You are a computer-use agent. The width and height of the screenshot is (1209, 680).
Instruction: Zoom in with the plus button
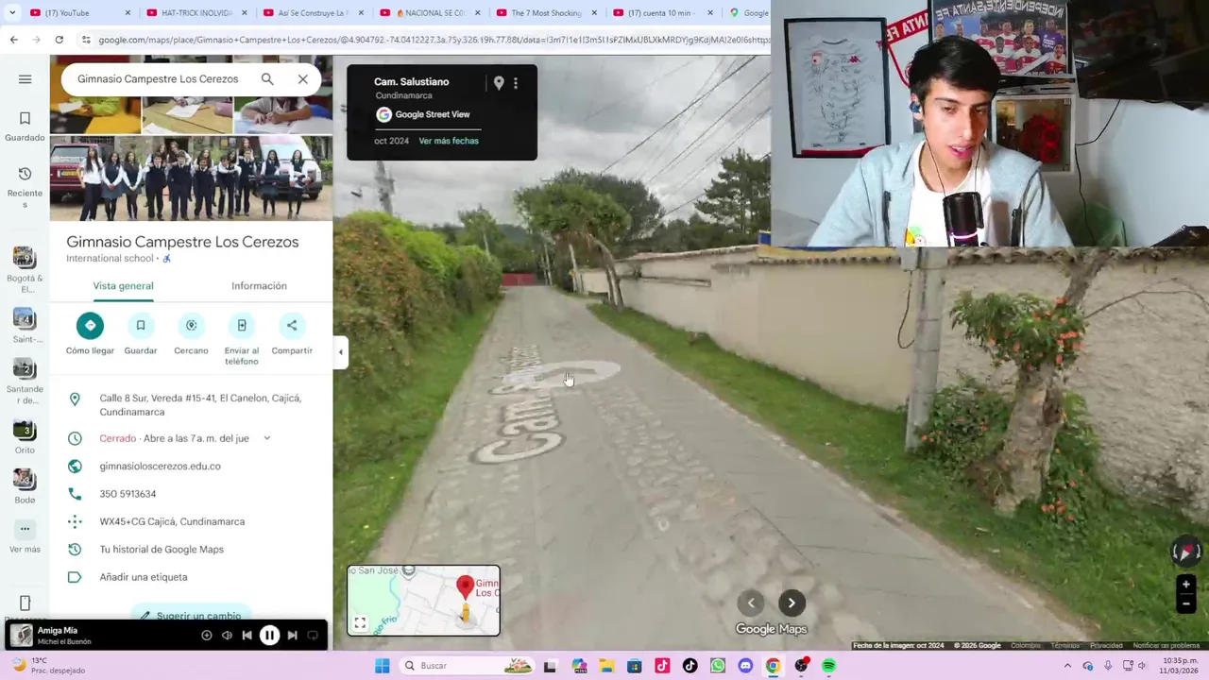(x=1186, y=585)
